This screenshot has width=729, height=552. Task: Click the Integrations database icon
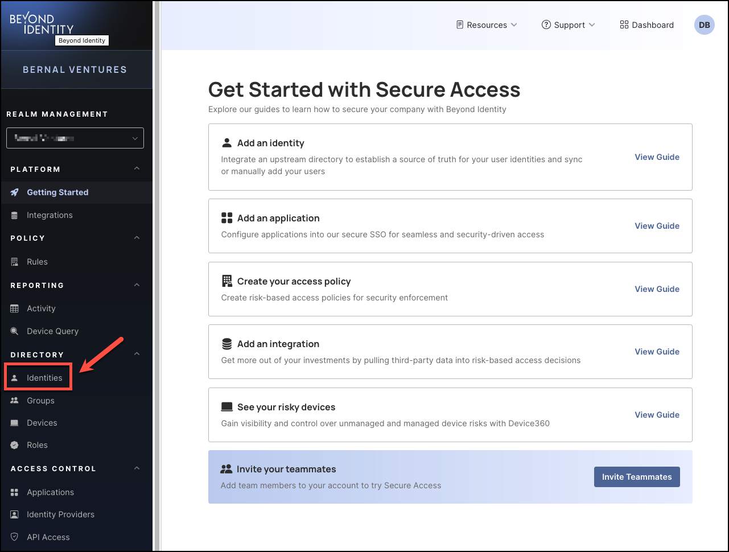click(x=15, y=215)
